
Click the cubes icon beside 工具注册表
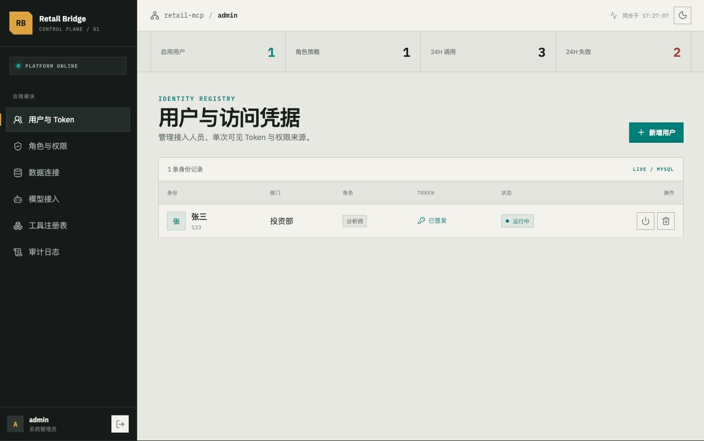pos(18,225)
